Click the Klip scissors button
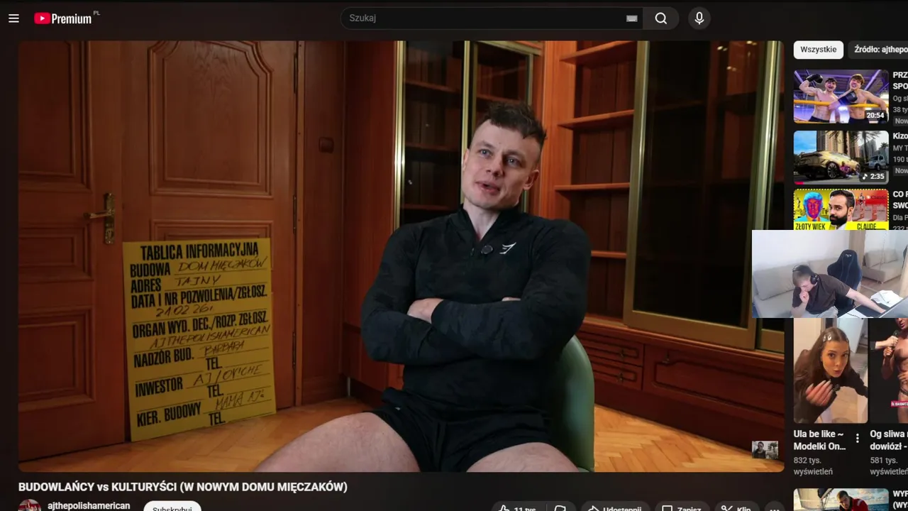908x511 pixels. (x=736, y=507)
